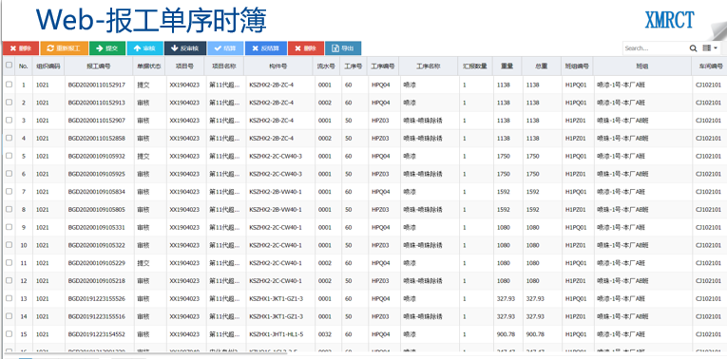The height and width of the screenshot is (359, 727).
Task: Check the checkbox for row No. 12
Action: [9, 281]
